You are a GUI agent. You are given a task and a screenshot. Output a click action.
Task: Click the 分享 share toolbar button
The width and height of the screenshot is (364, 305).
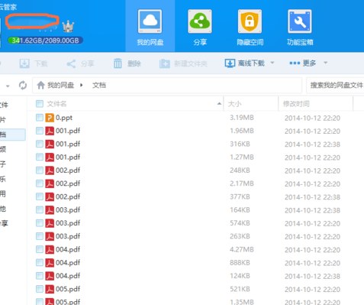(x=80, y=63)
